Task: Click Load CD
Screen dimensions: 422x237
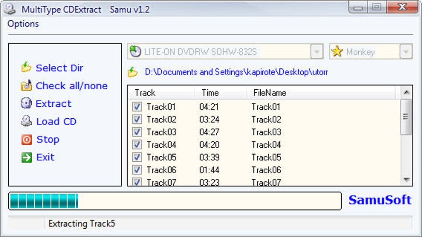Action: click(x=56, y=121)
